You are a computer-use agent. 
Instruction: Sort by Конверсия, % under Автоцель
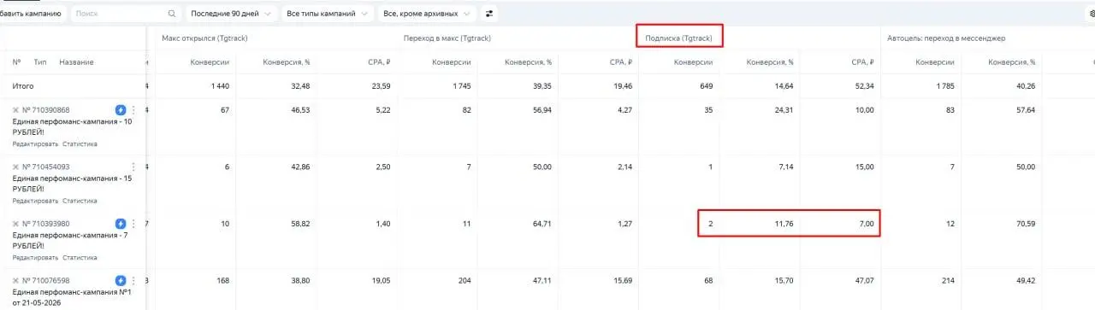click(1012, 62)
